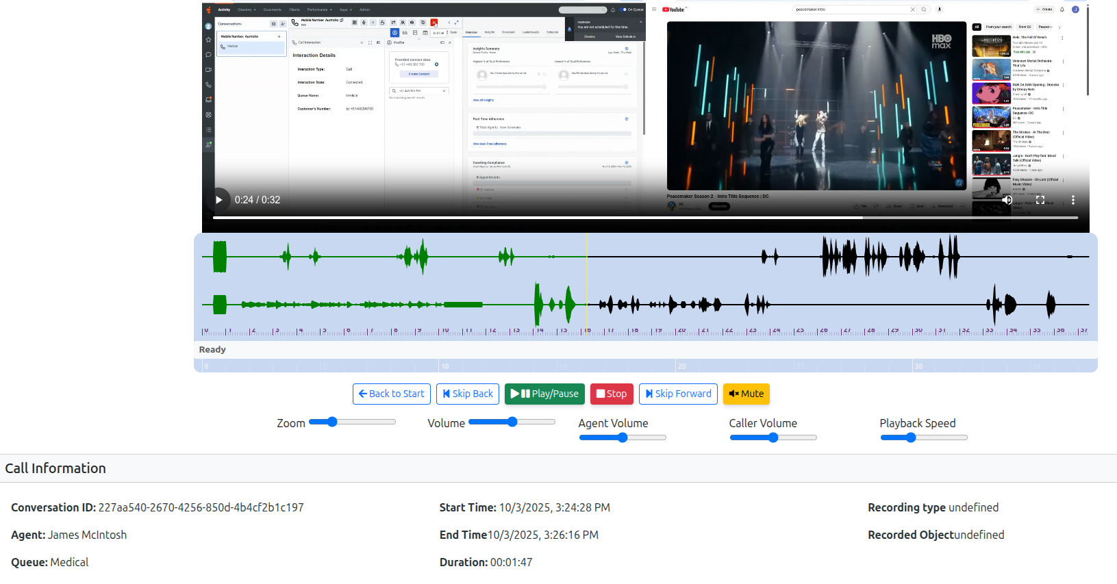Enter fullscreen on the screen recording video
Viewport: 1117px width, 584px height.
[1040, 200]
